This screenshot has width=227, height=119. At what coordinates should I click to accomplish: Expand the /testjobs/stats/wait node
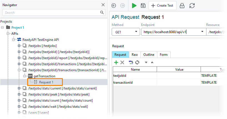(x=19, y=106)
